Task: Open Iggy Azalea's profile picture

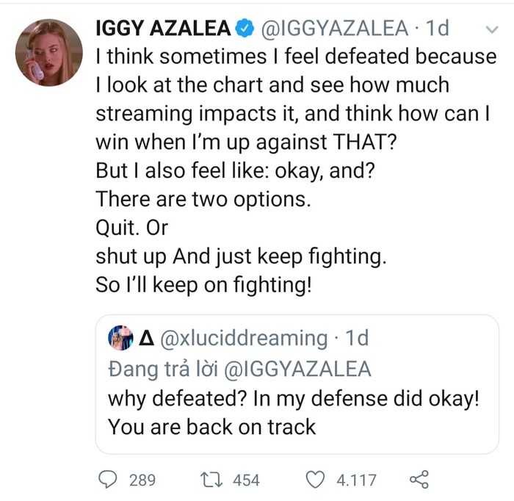Action: tap(49, 52)
